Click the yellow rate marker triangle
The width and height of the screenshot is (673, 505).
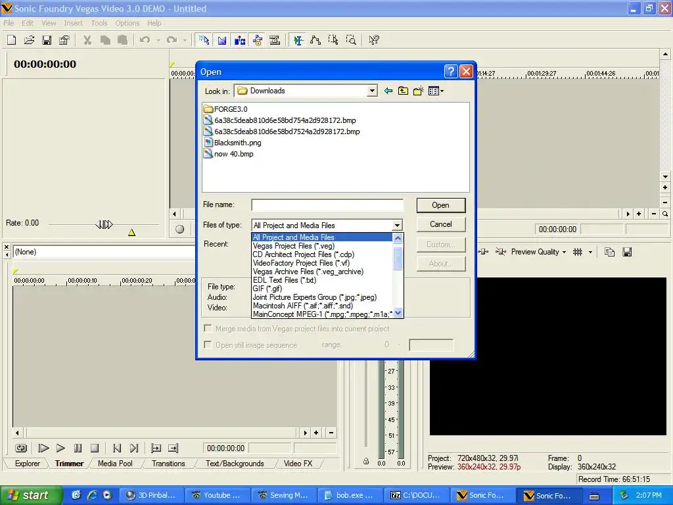point(131,232)
